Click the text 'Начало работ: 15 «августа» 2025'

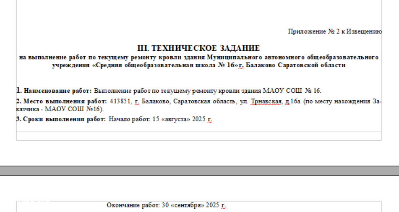(x=157, y=119)
